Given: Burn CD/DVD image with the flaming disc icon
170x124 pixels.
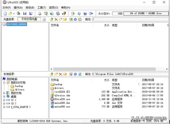Looking at the screenshot, I should pos(64,14).
